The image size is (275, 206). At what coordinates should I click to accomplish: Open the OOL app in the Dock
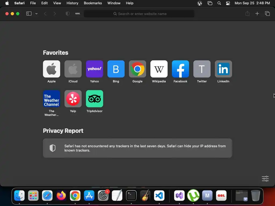(221, 195)
